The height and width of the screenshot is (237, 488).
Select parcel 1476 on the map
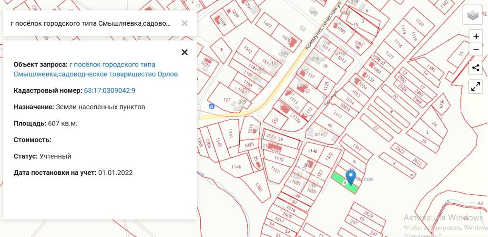point(286,38)
